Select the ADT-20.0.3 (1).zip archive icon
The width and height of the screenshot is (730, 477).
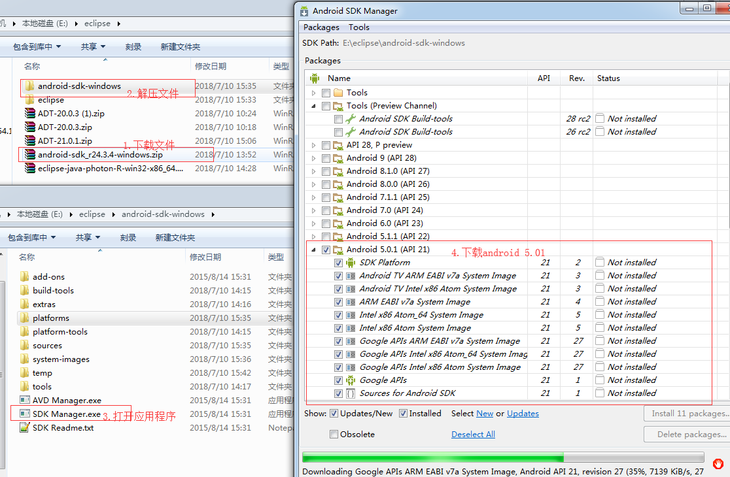(30, 114)
